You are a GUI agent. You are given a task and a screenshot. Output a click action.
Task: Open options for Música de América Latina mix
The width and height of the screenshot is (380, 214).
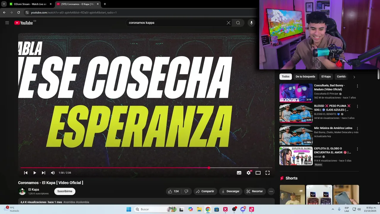point(357,129)
